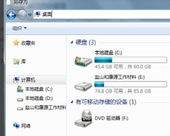The image size is (170, 136).
Task: Click the C: drive capacity bar
Action: point(131,60)
